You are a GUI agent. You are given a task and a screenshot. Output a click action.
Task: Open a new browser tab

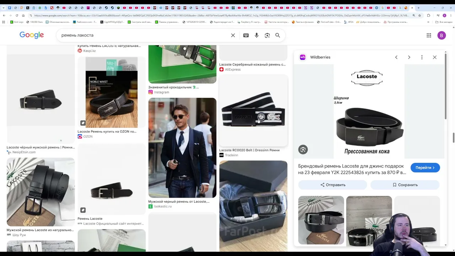(418, 7)
